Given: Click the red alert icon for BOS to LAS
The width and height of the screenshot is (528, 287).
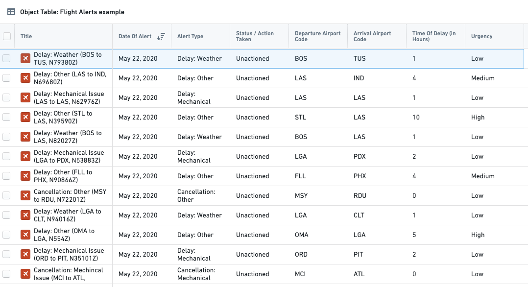Looking at the screenshot, I should [x=25, y=137].
